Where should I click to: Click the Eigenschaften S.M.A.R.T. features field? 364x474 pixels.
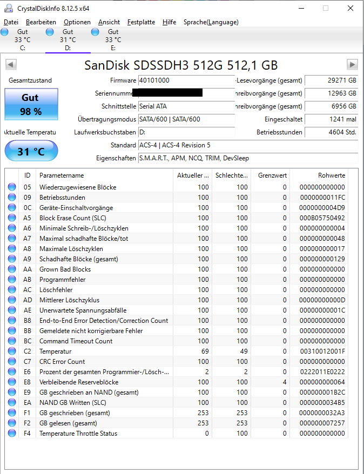(x=248, y=158)
